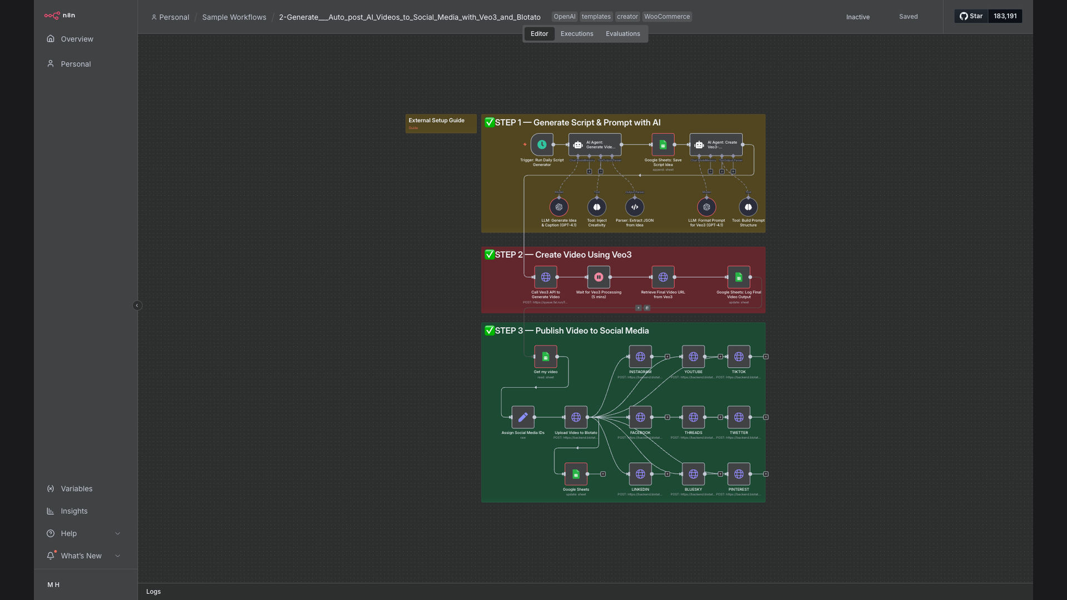
Task: Open the Assign Social Media IDs node
Action: [x=523, y=417]
